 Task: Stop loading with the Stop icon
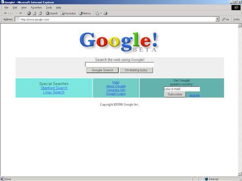(x=29, y=13)
